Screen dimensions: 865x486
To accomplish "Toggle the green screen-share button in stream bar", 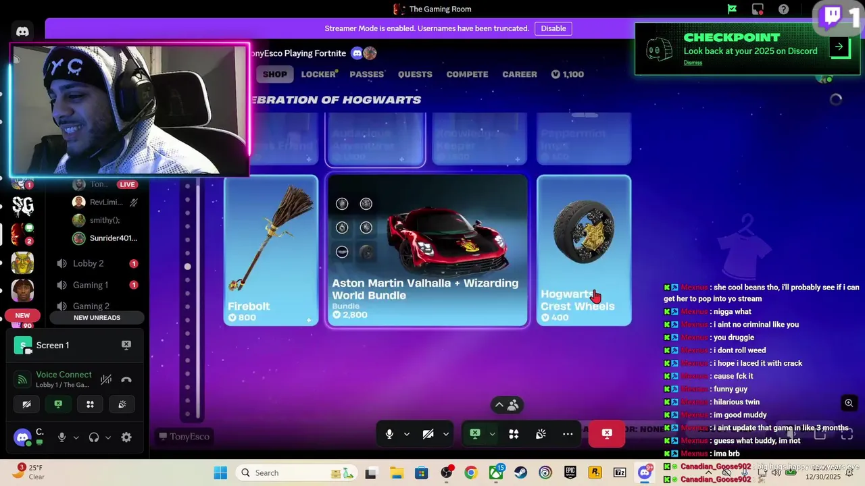I will [x=474, y=434].
